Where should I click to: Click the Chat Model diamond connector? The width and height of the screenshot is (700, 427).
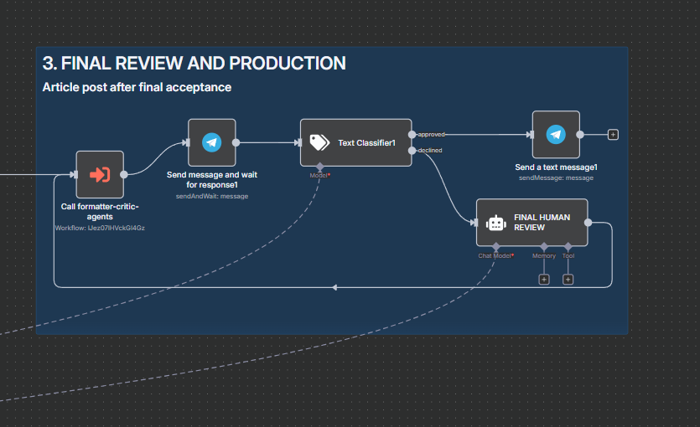click(496, 247)
